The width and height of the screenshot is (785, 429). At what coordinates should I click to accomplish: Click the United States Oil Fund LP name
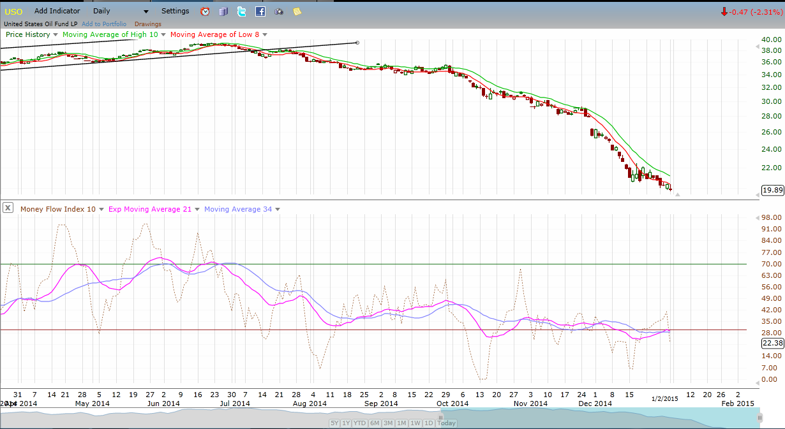point(40,24)
